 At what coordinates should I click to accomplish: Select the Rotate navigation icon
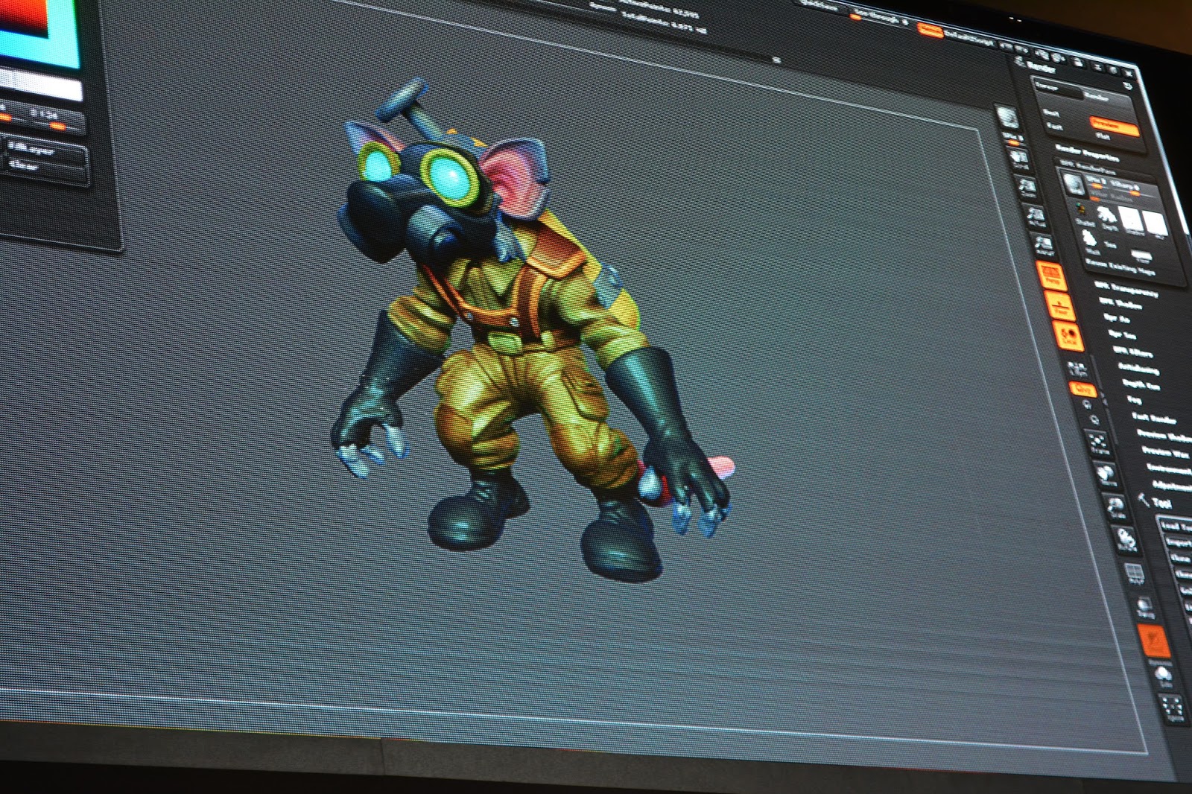coord(1125,539)
